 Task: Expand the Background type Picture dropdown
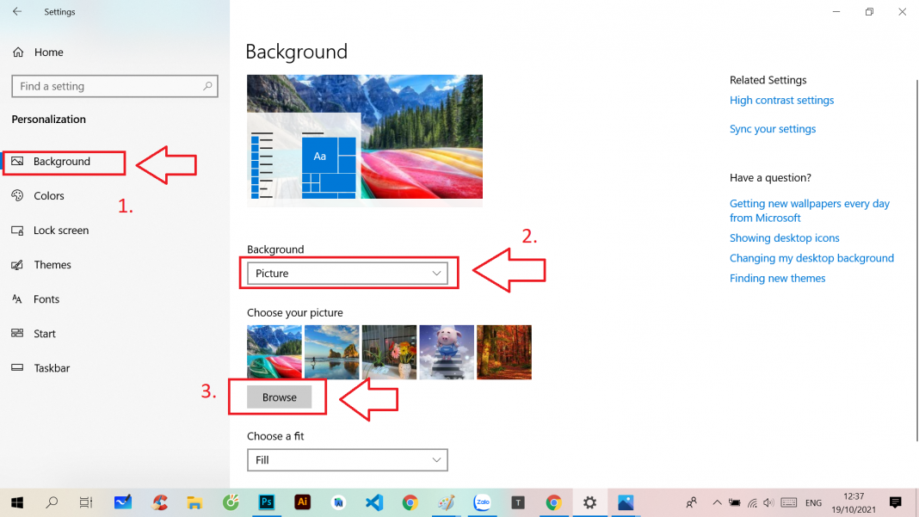348,274
